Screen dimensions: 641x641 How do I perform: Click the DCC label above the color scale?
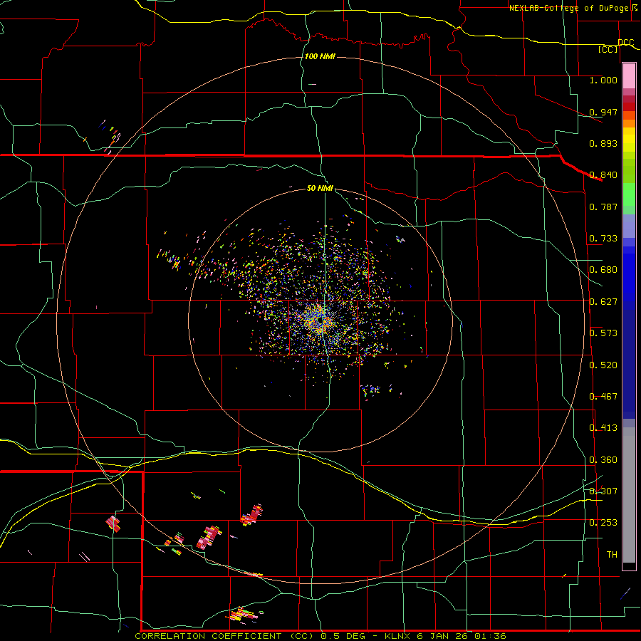pos(625,43)
